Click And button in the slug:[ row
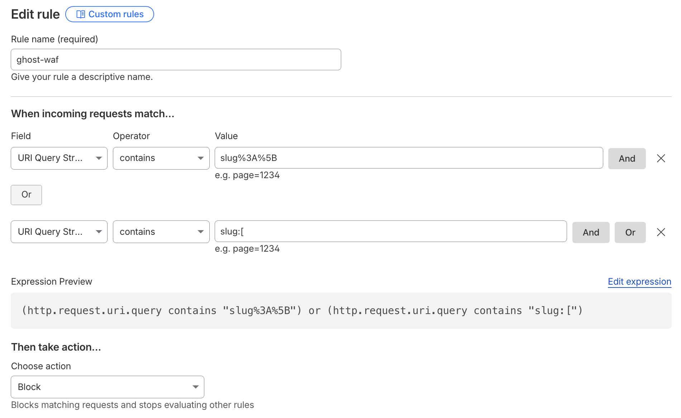 pyautogui.click(x=591, y=232)
